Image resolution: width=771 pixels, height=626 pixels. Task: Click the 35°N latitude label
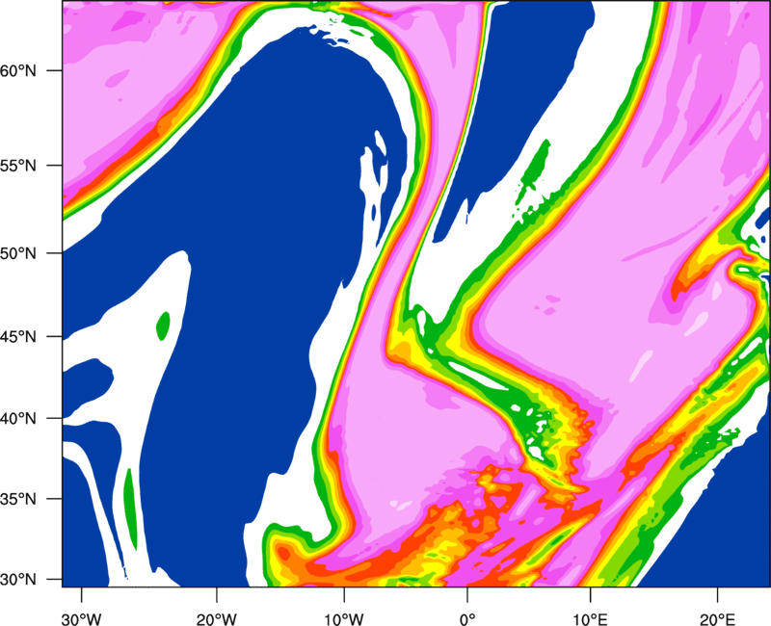point(18,499)
